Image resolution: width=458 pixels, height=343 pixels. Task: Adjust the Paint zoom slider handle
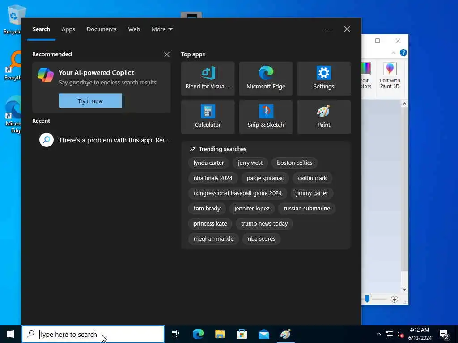coord(367,299)
